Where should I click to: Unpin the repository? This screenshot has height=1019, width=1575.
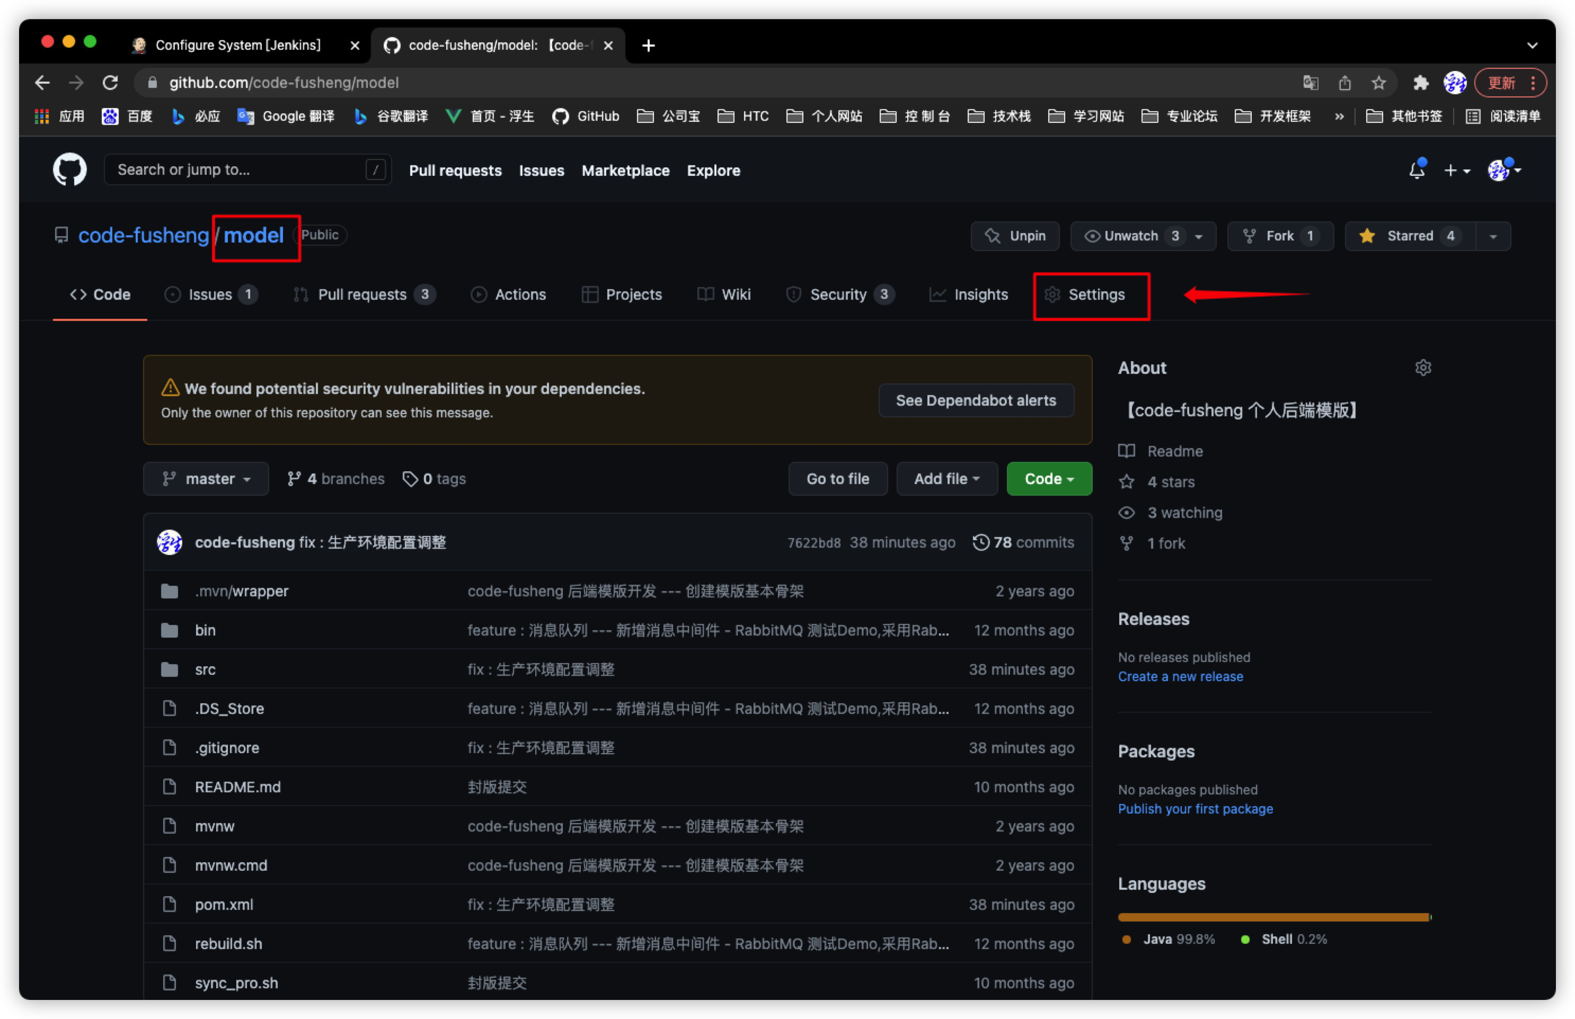pyautogui.click(x=1014, y=236)
